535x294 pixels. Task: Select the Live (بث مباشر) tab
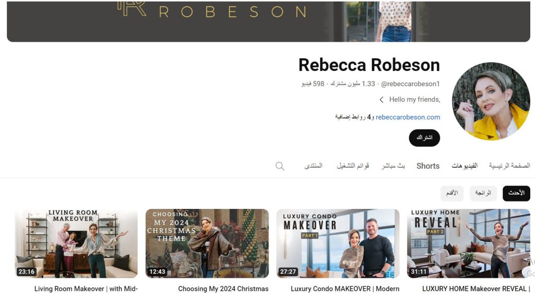tap(393, 166)
